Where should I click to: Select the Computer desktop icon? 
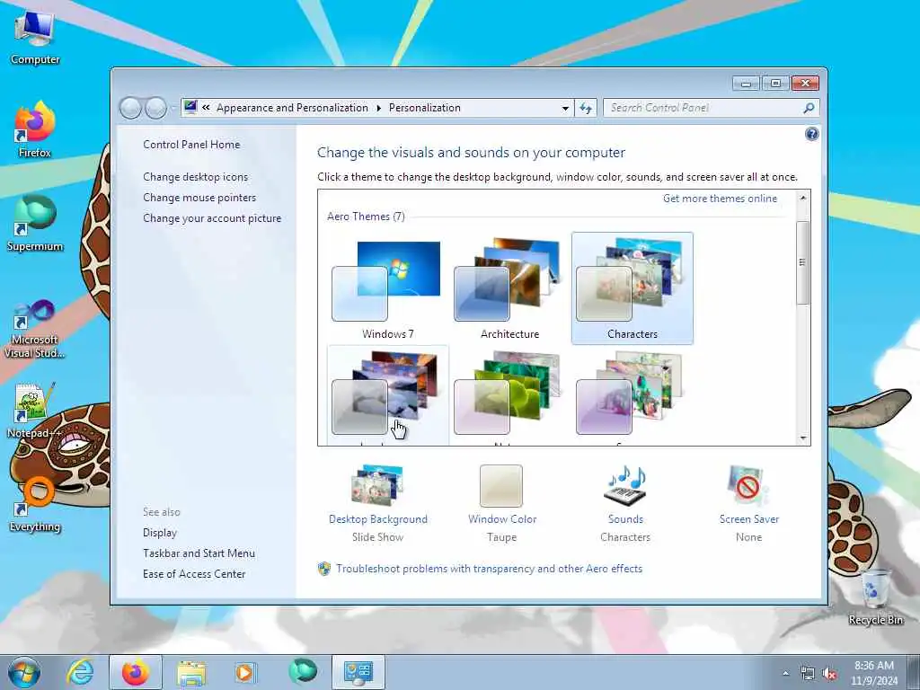[35, 39]
